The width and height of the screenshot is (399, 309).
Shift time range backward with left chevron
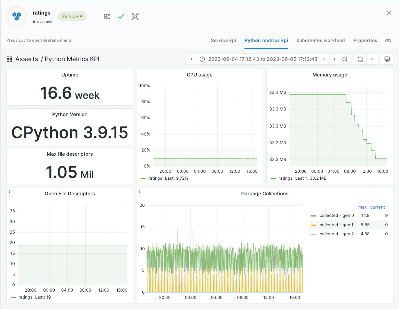click(x=191, y=59)
